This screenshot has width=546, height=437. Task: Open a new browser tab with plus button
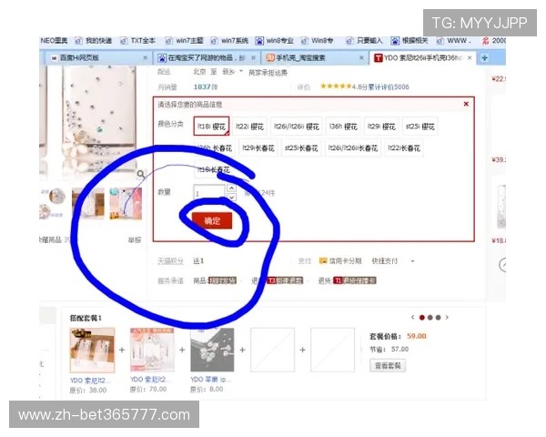point(484,58)
